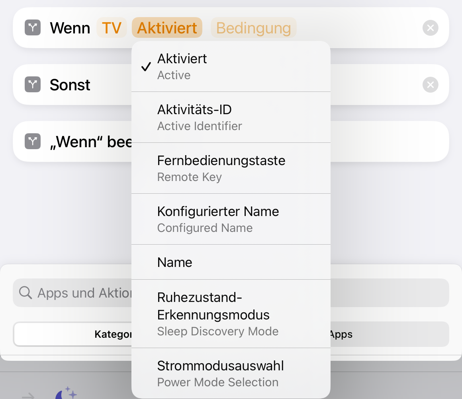The image size is (462, 399).
Task: Open the Bedingung condition picker
Action: click(x=253, y=28)
